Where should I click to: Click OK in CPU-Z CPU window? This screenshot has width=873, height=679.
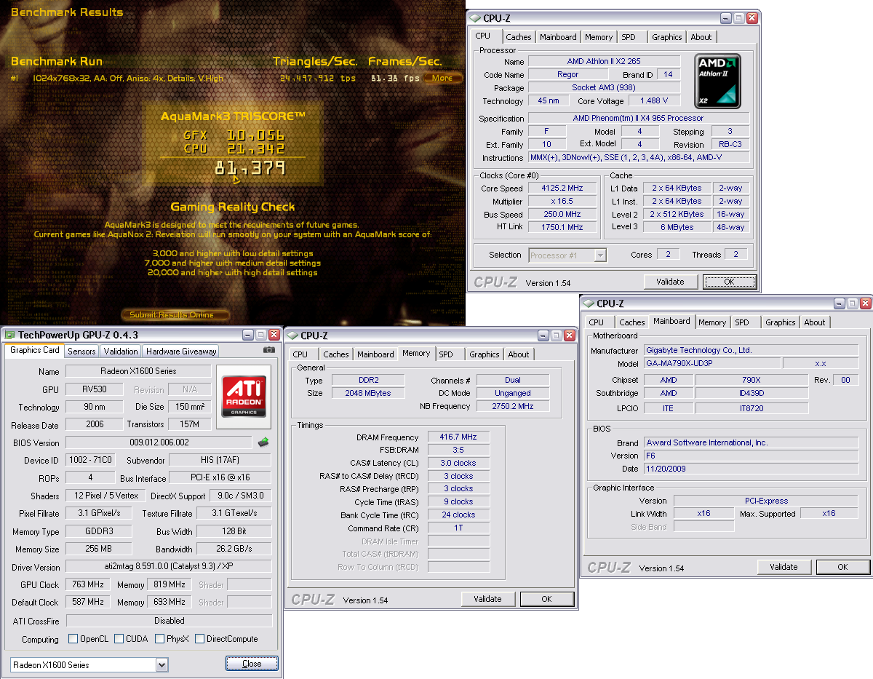[x=729, y=282]
